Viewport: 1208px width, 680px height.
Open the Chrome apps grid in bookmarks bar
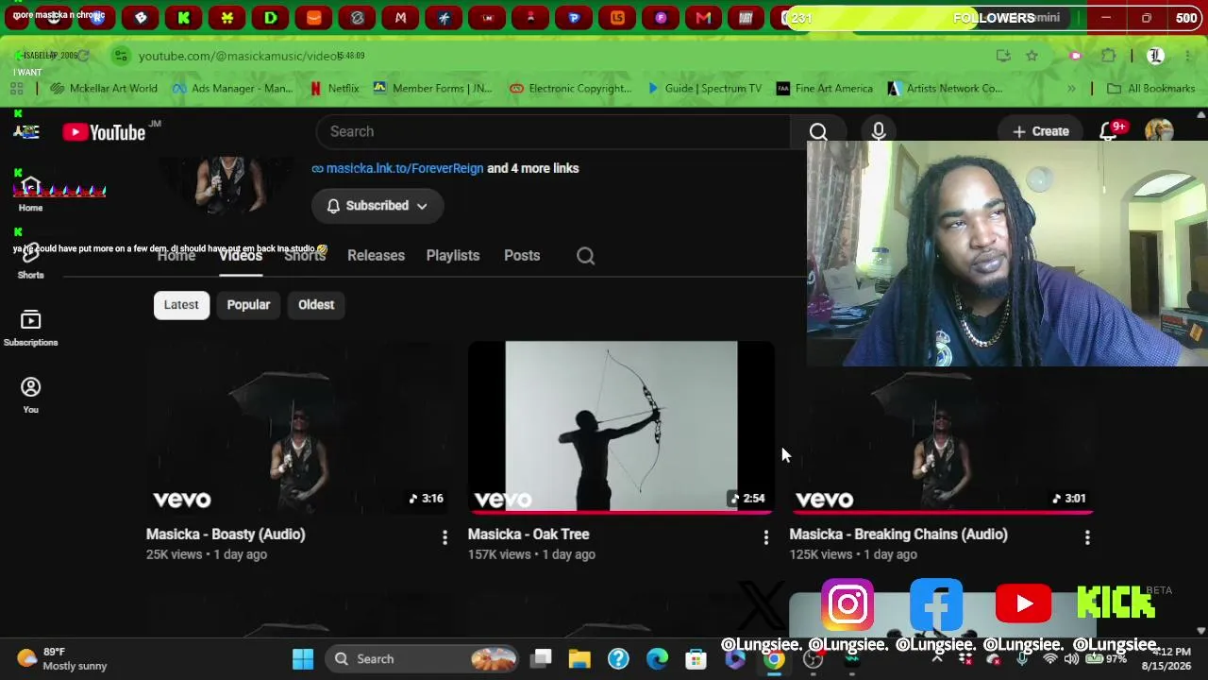coord(16,89)
